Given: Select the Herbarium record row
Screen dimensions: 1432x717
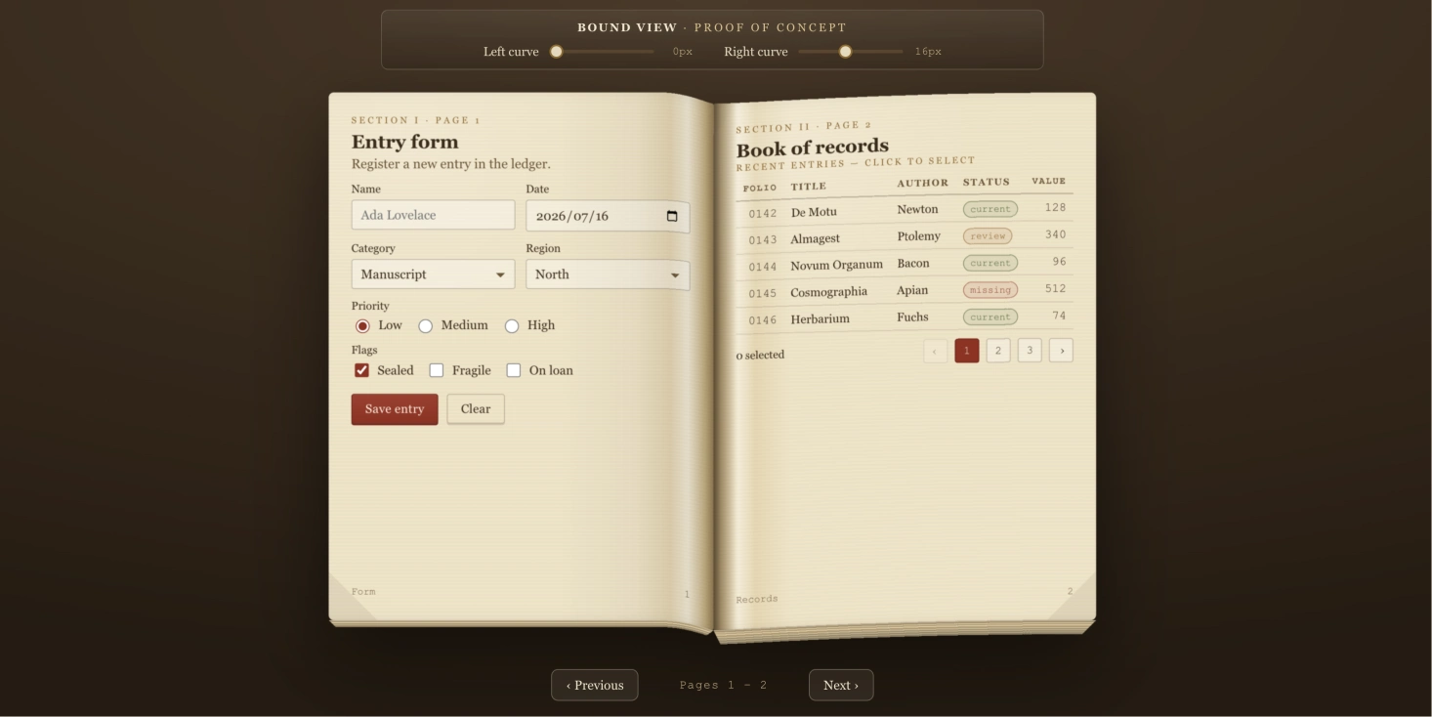Looking at the screenshot, I should point(905,318).
